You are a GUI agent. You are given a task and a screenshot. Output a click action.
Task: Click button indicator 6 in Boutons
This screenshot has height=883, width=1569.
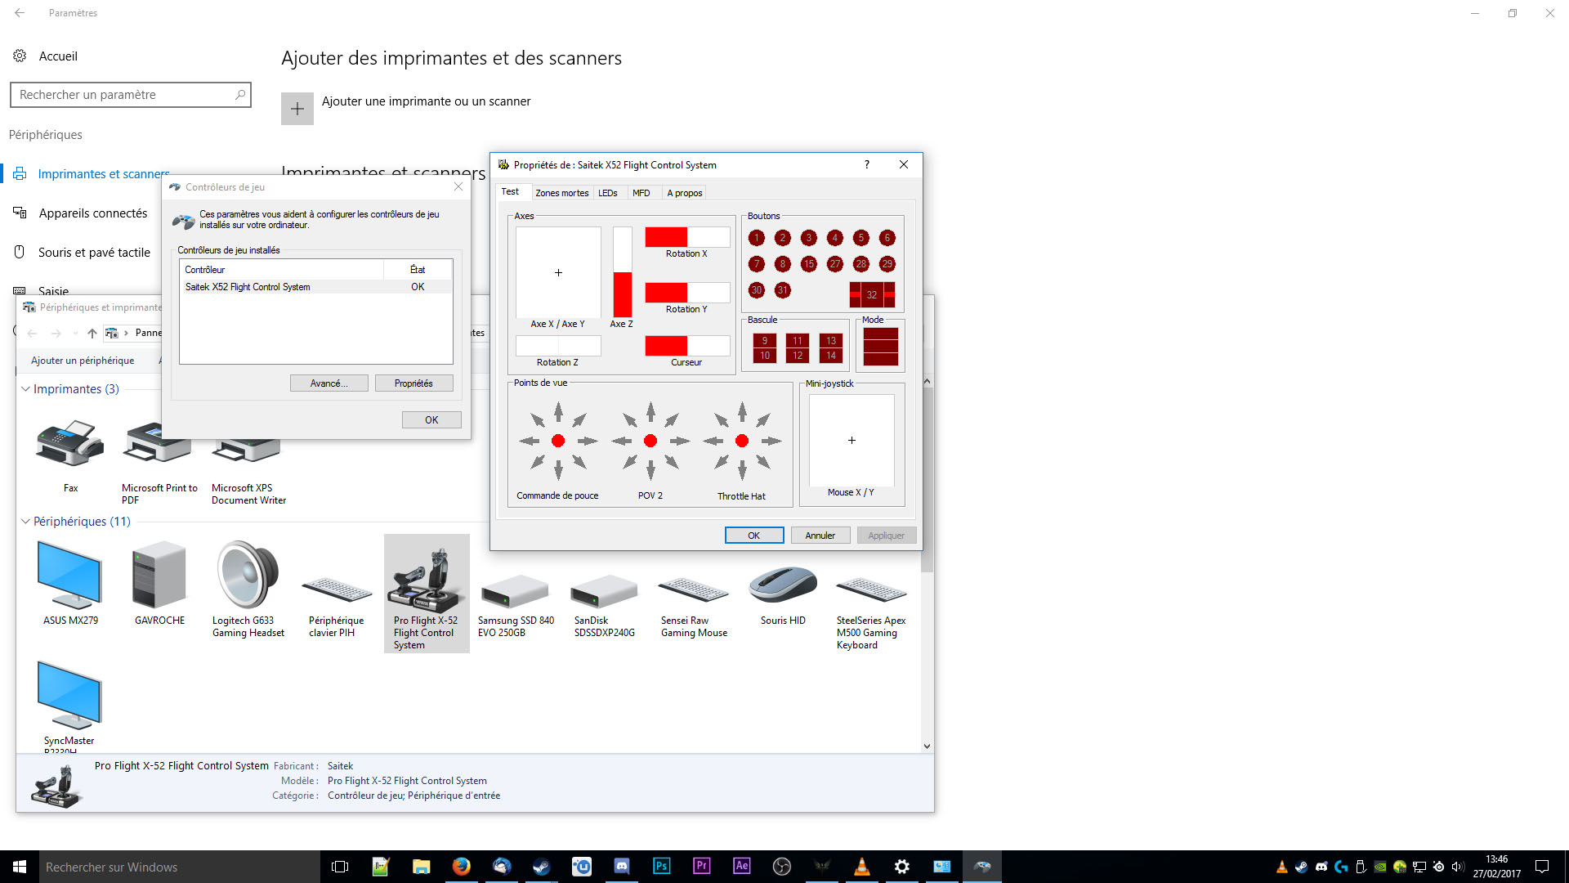coord(887,238)
